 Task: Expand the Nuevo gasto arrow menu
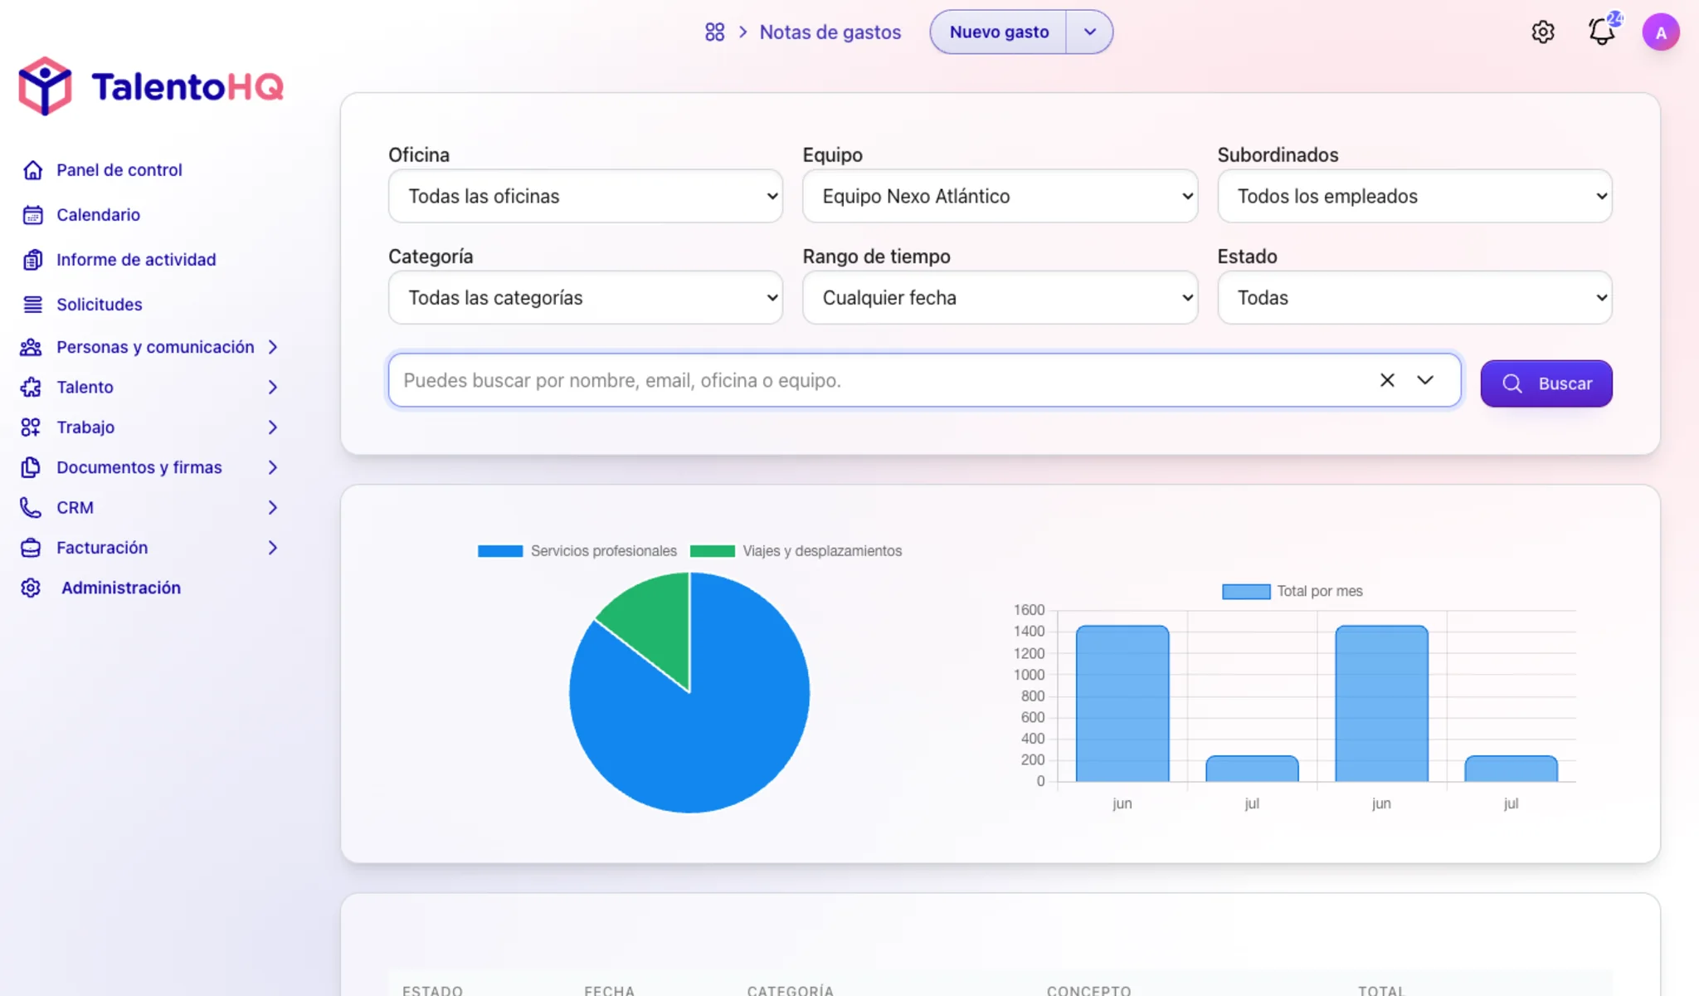point(1090,32)
